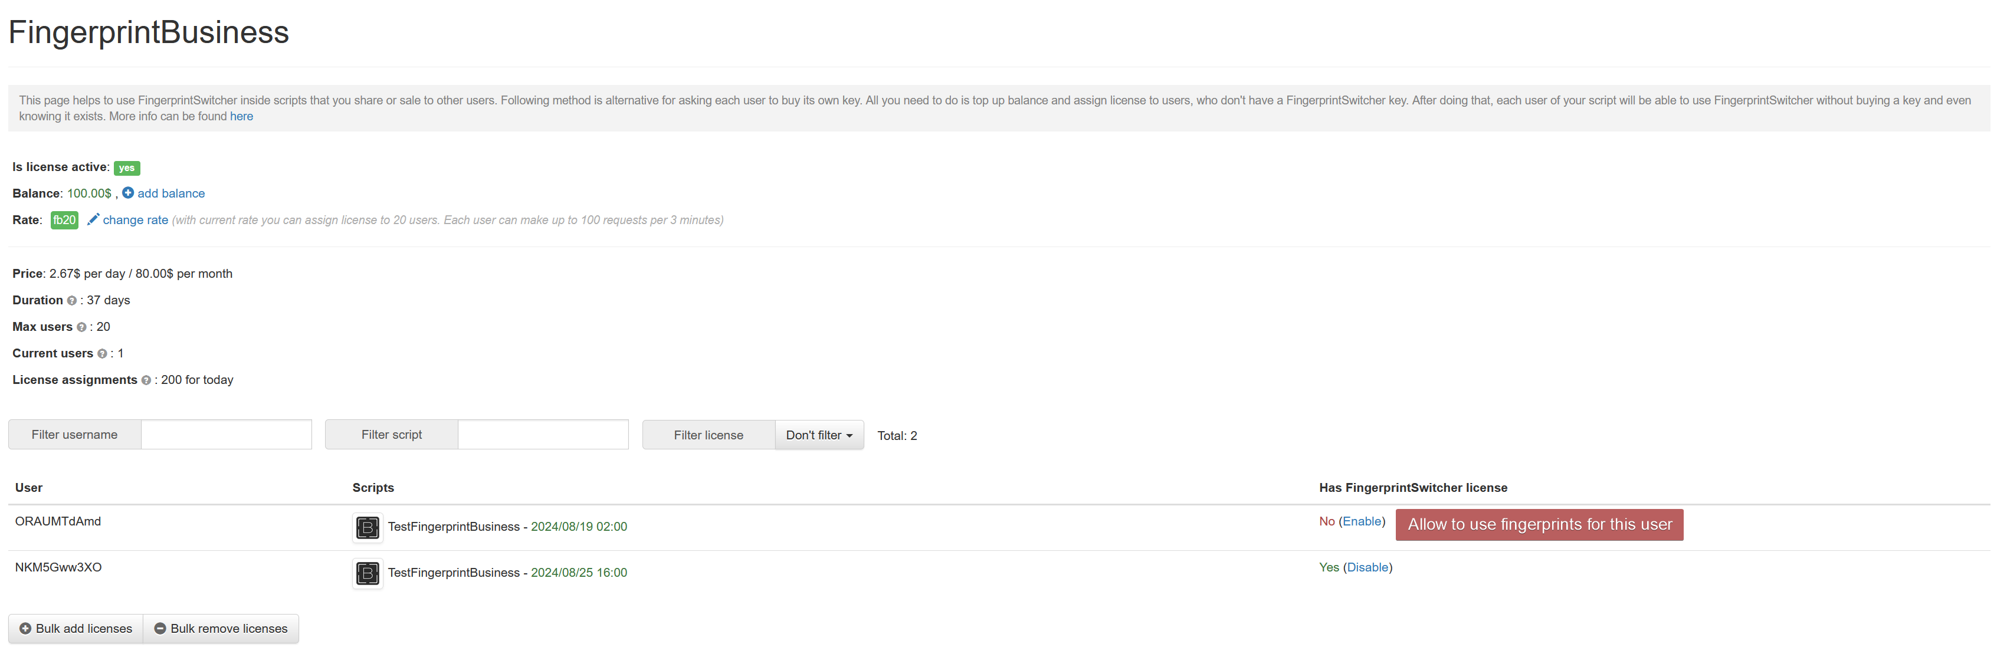Screen dimensions: 2007x657
Task: Click the change rate link
Action: (135, 219)
